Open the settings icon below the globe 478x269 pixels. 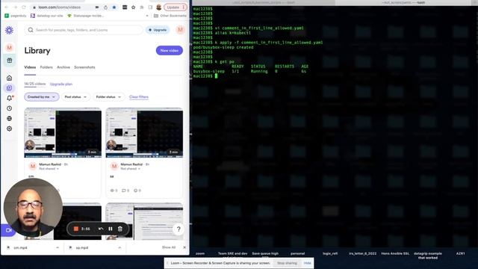tap(10, 129)
